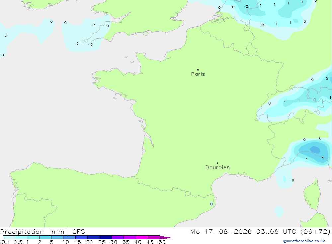Click the '4' precipitation value on the map
This screenshot has height=244, width=332.
pyautogui.click(x=323, y=157)
